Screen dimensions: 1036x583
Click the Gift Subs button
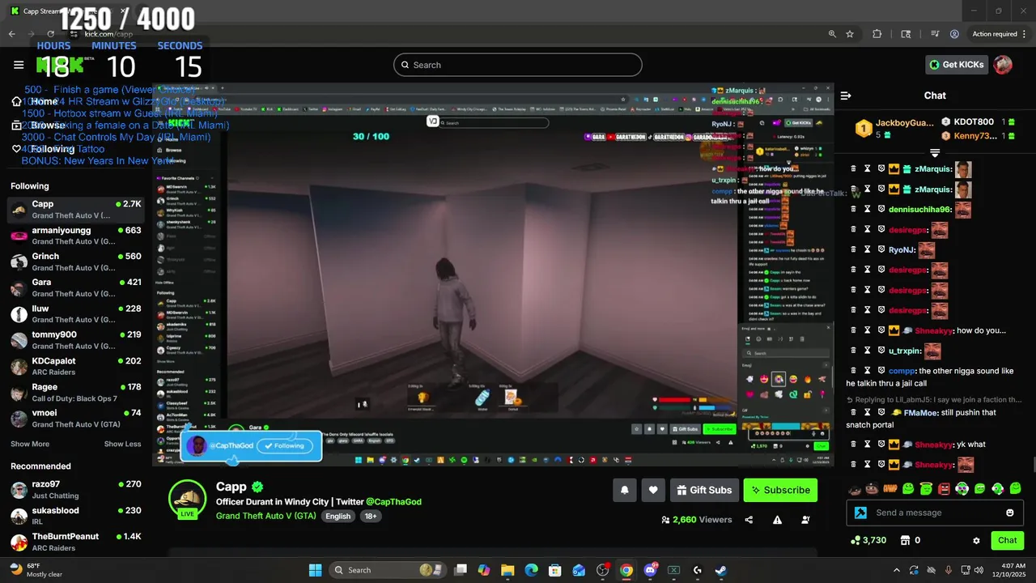[x=704, y=490]
